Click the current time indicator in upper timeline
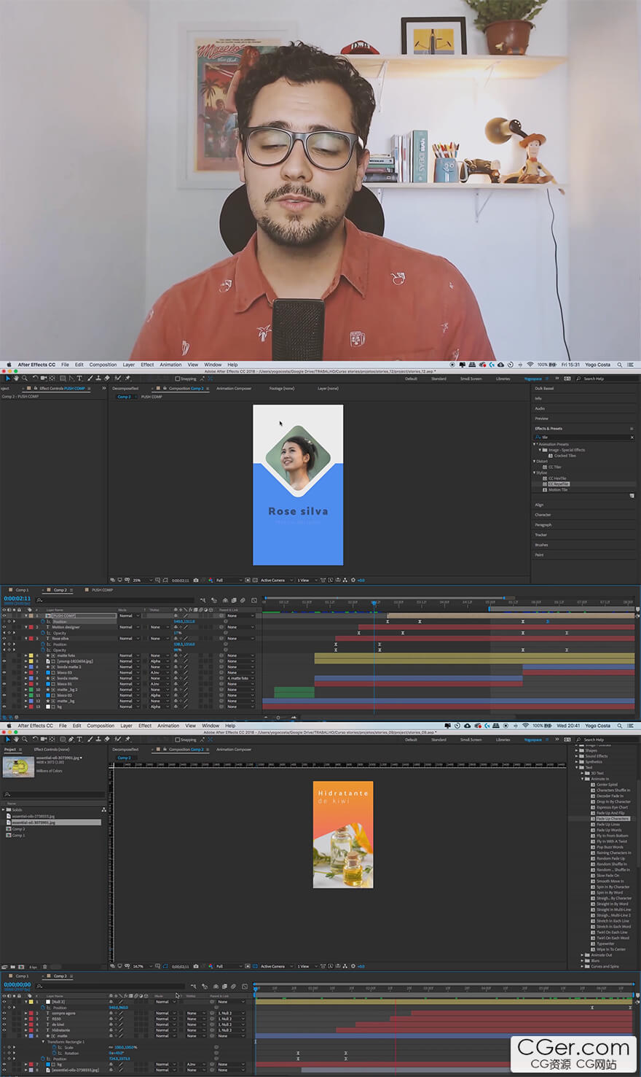This screenshot has height=1077, width=641. coord(374,602)
